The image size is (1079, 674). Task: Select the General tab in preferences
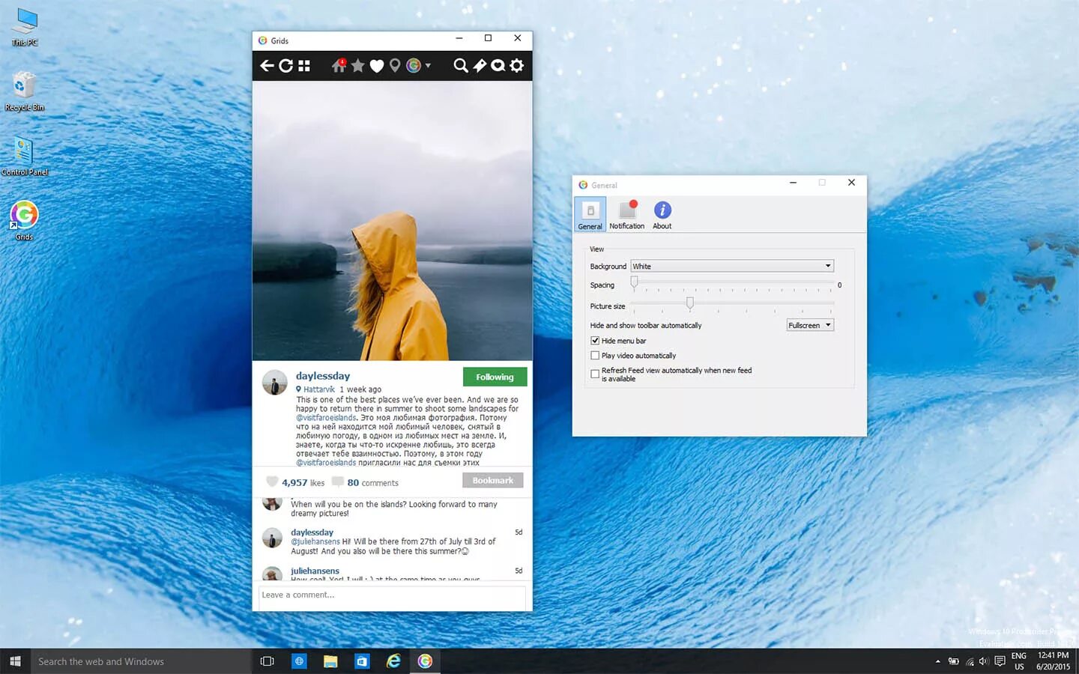pyautogui.click(x=590, y=214)
